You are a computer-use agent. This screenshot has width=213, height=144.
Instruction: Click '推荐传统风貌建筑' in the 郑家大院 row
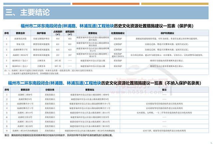coord(41,44)
